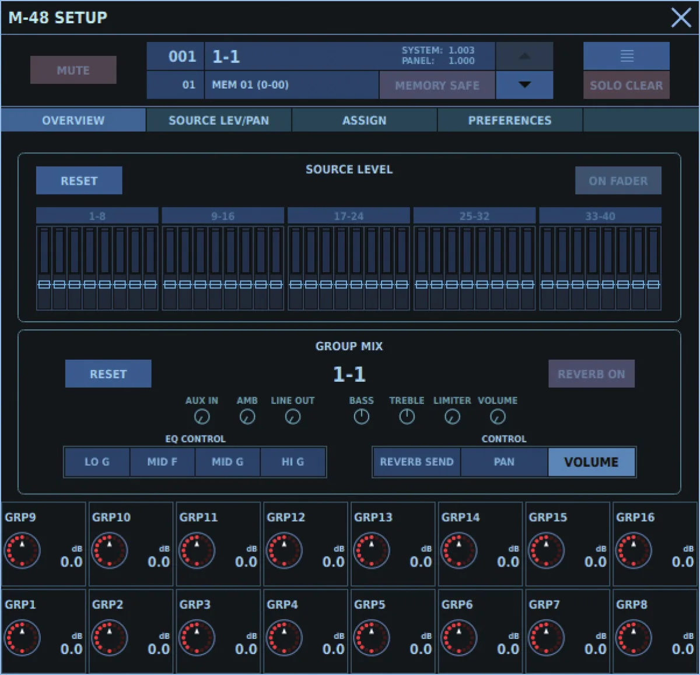Open the hamburger list menu icon

[626, 56]
